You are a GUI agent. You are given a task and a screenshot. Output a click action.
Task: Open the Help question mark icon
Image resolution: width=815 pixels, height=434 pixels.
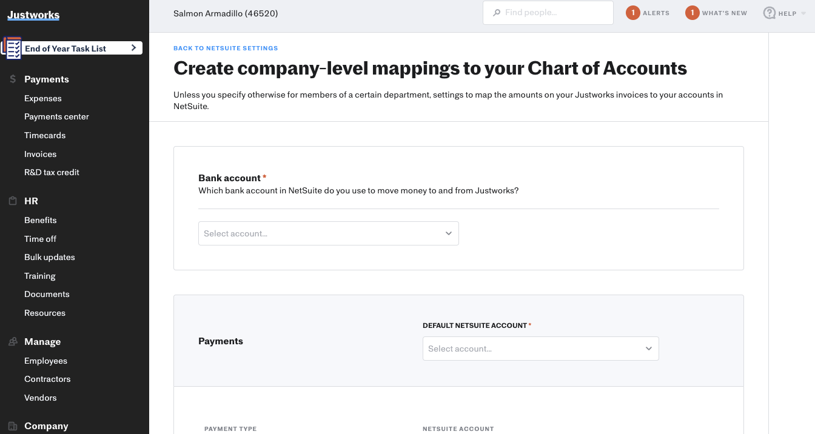pos(770,13)
